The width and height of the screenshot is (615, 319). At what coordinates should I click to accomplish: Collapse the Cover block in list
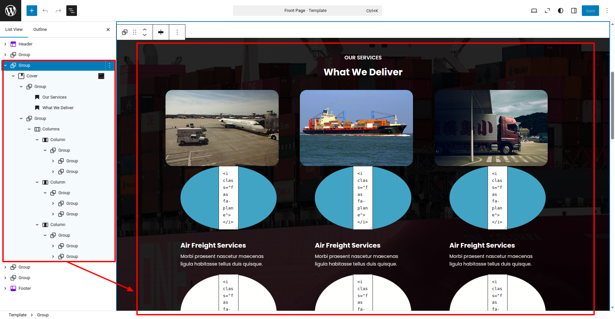tap(13, 76)
